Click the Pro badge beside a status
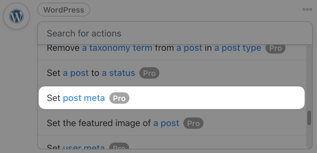 (149, 73)
